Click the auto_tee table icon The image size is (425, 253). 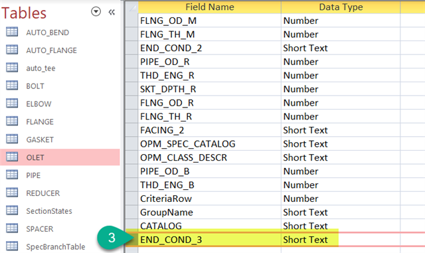tap(12, 68)
